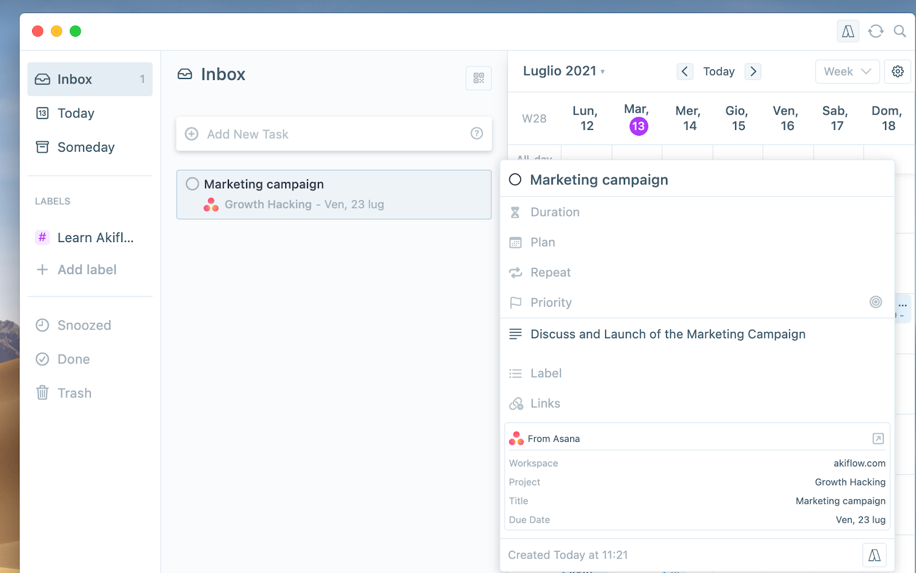Click the Lun, 12 day header

click(x=586, y=118)
